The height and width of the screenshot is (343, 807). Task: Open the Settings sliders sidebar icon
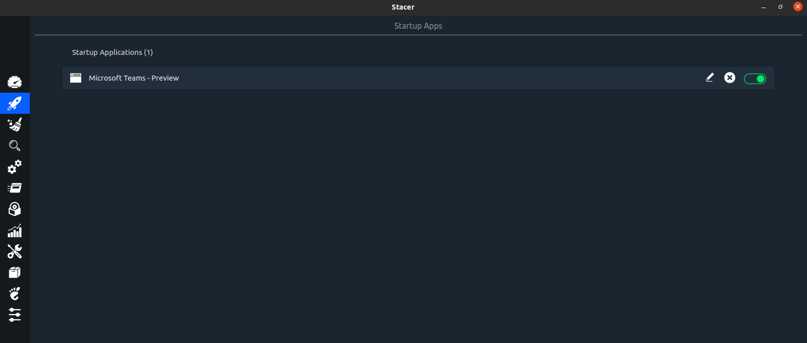(x=15, y=315)
